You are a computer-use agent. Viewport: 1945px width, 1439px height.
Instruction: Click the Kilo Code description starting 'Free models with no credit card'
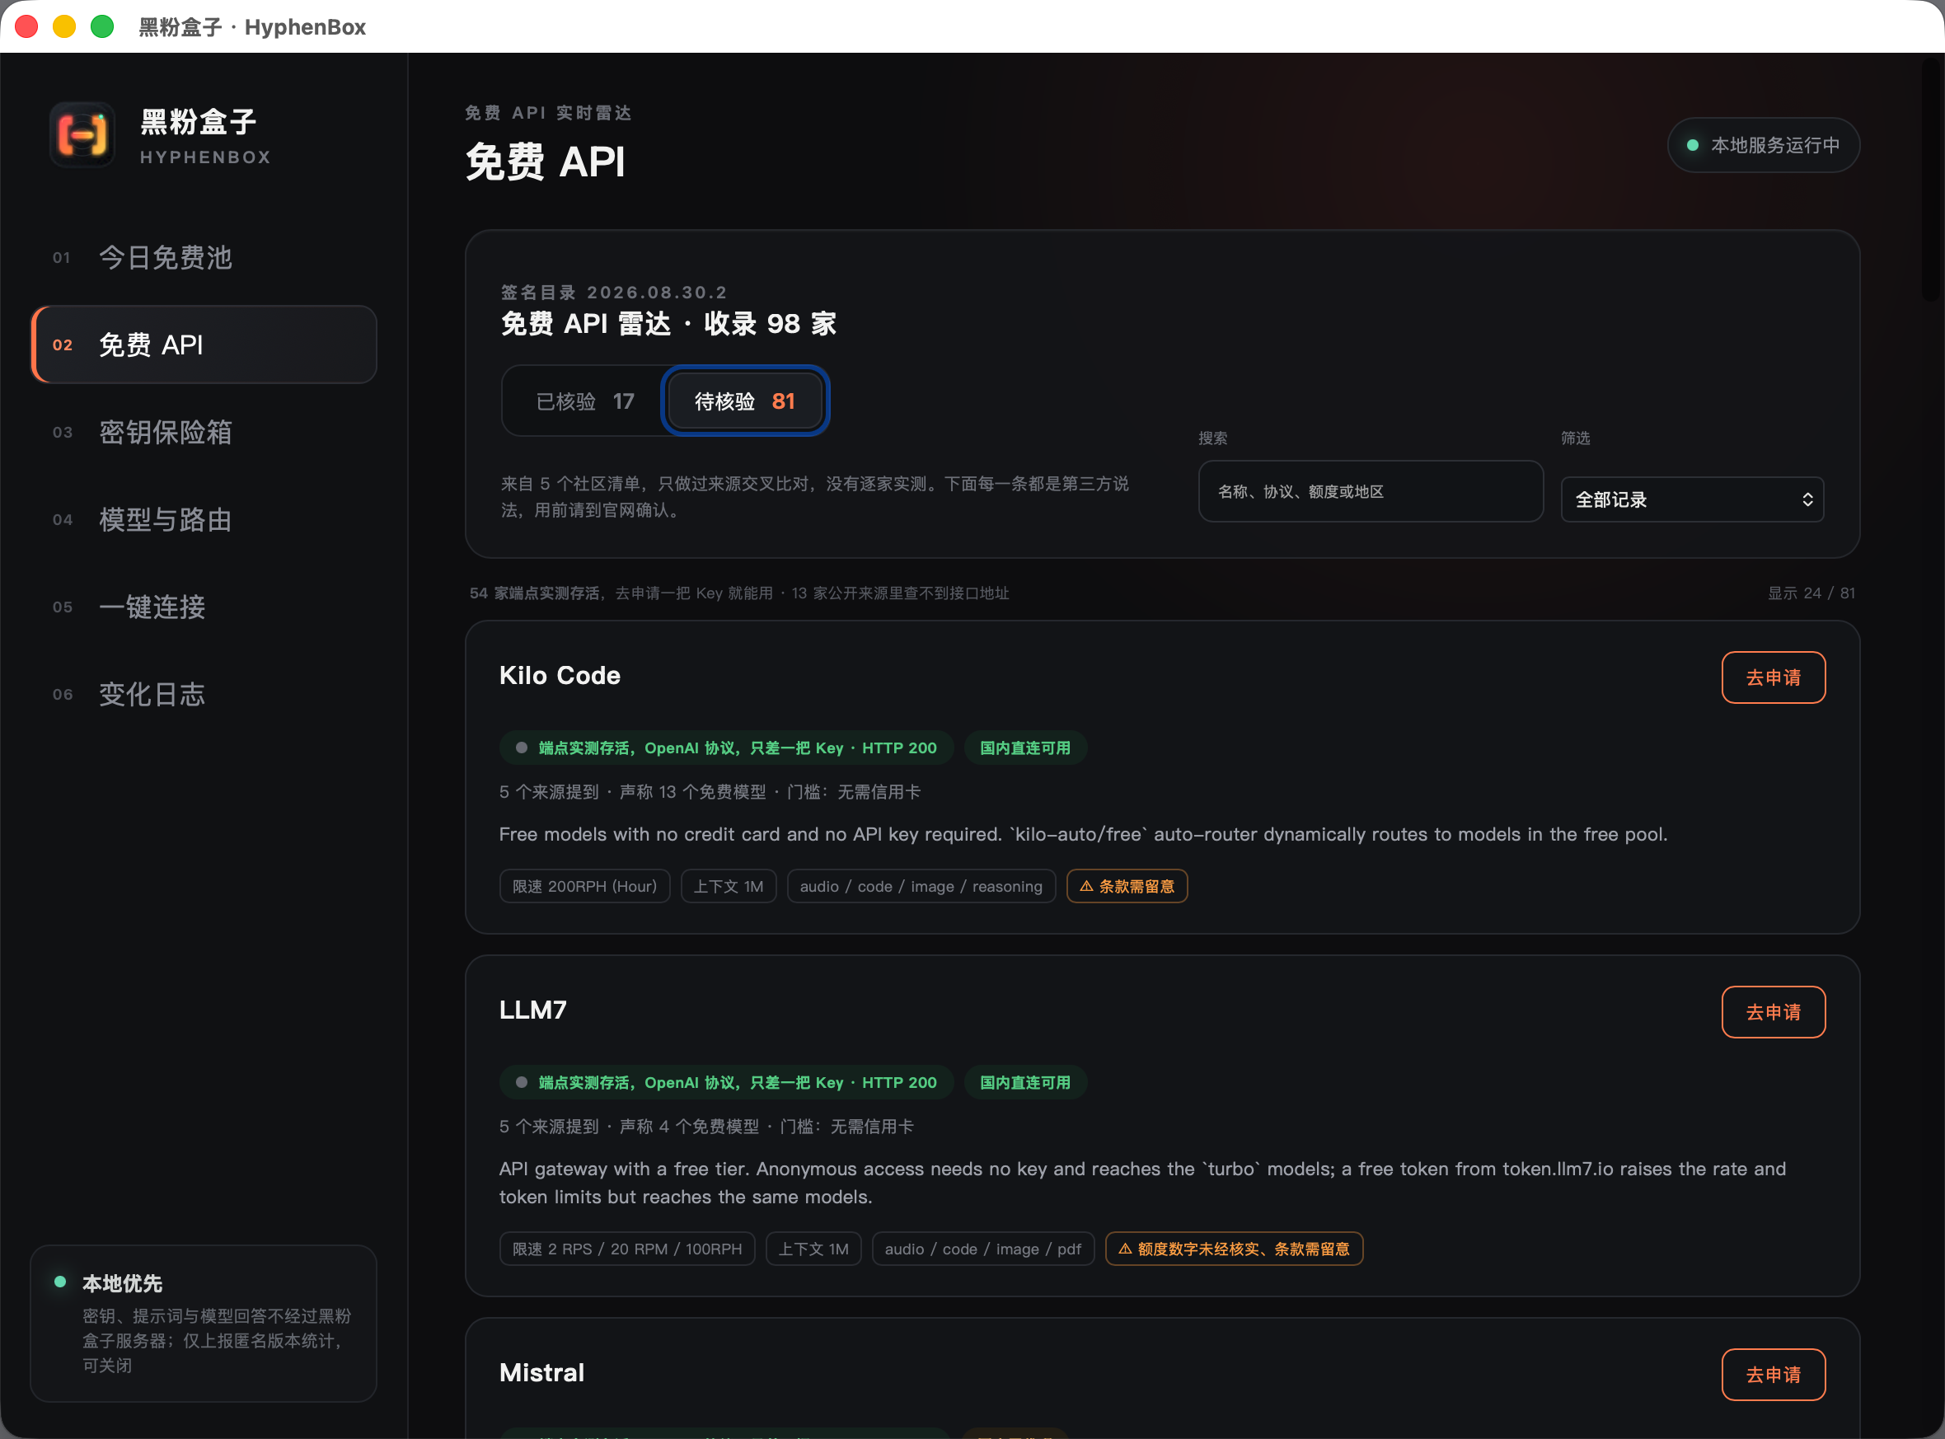click(1084, 835)
